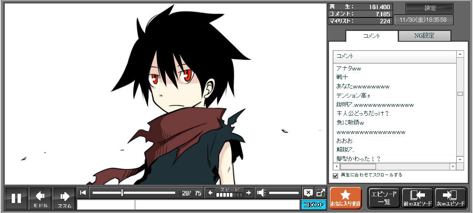Toggle auto-scroll with playback checkbox
Viewport: 473px width, 213px height.
point(335,175)
